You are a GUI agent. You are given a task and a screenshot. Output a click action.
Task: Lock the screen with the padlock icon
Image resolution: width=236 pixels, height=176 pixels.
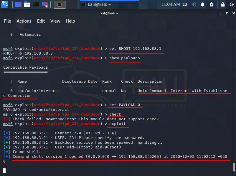[x=223, y=4]
